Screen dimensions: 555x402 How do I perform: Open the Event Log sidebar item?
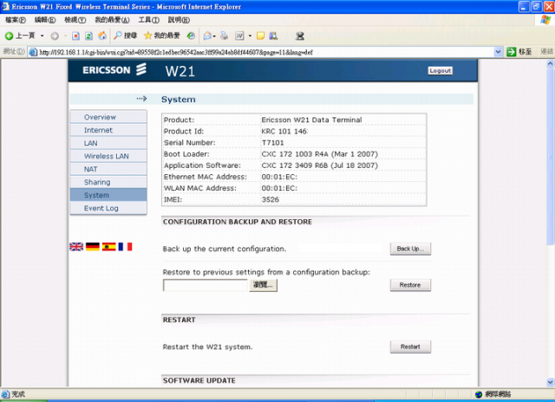click(108, 208)
